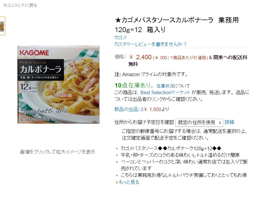Click the ¥1,800 lowest new price

pyautogui.click(x=153, y=109)
